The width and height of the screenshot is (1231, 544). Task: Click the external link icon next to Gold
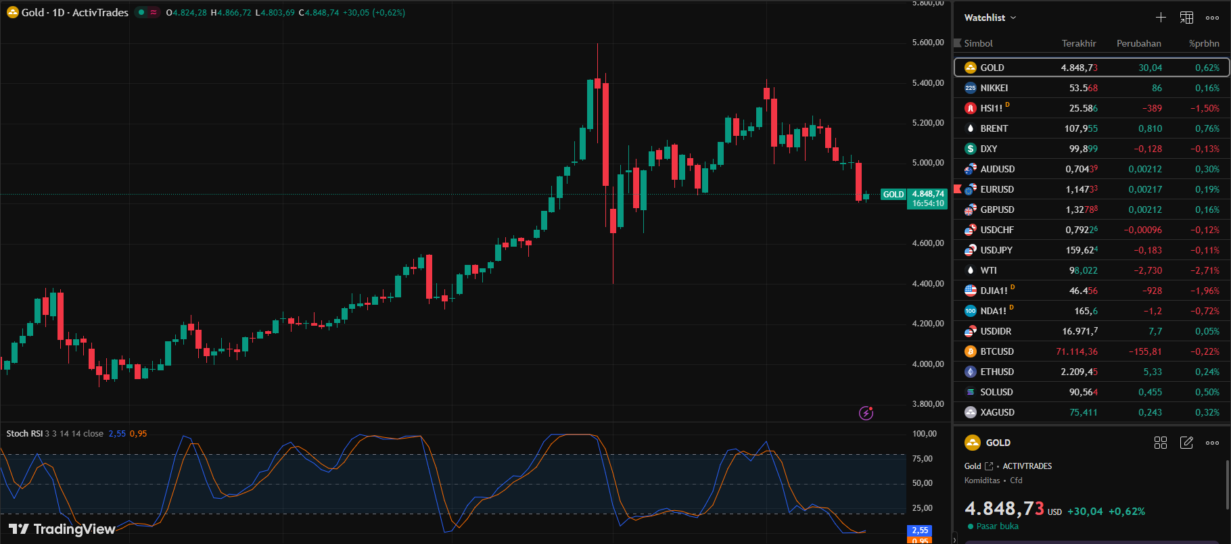pos(989,466)
